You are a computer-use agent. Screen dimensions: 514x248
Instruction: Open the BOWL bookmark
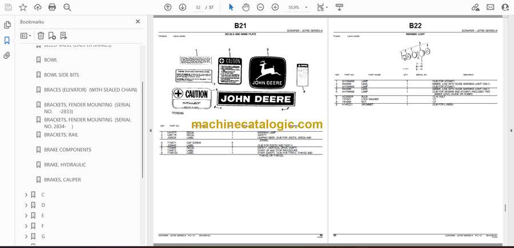(x=50, y=60)
